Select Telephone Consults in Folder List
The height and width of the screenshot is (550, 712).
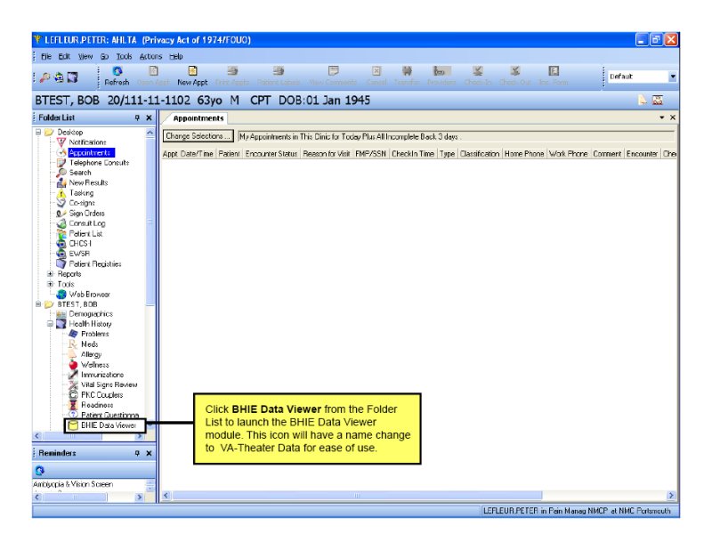(x=99, y=163)
